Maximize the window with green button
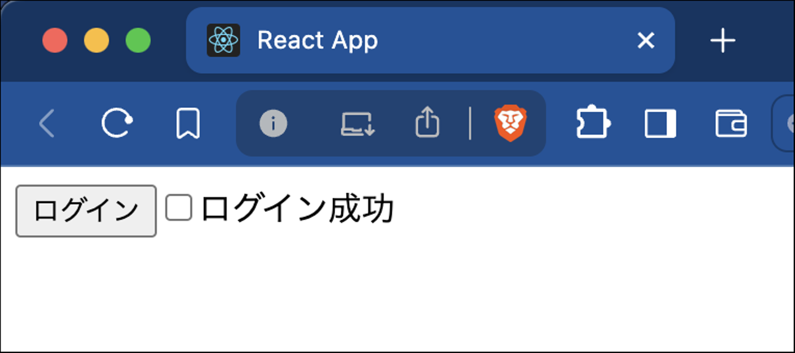This screenshot has width=795, height=353. point(138,41)
